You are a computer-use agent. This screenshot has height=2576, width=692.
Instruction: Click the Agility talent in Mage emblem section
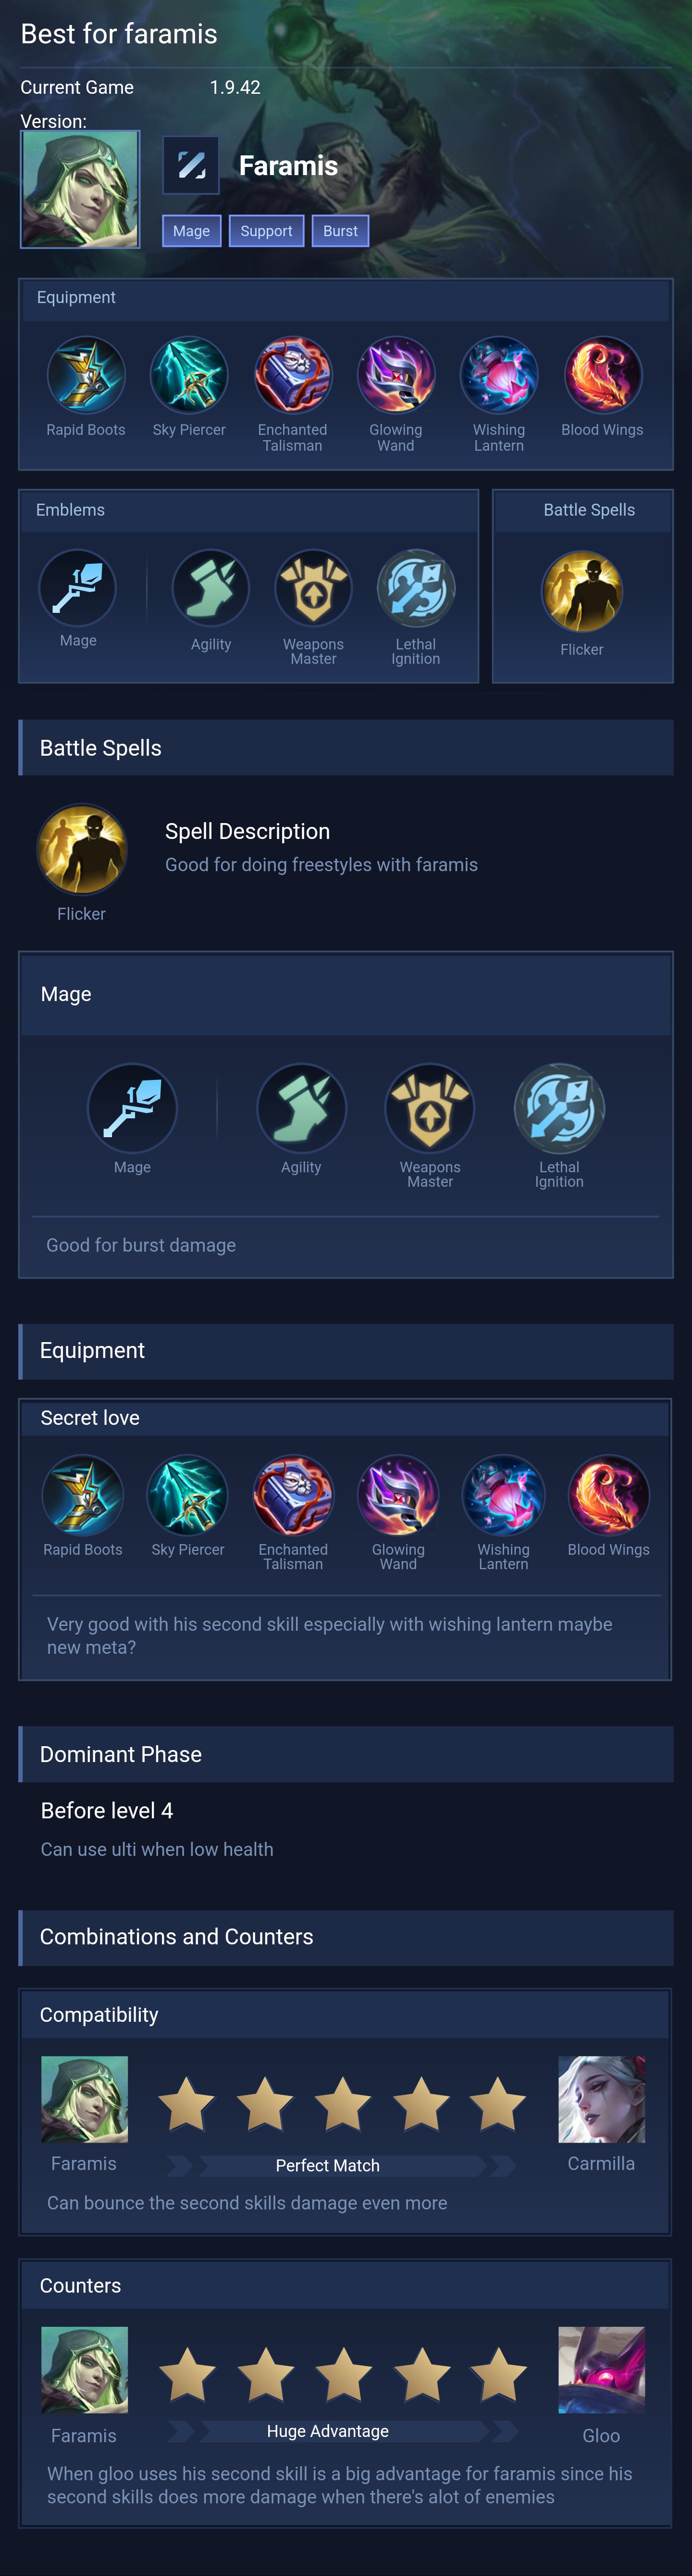tap(300, 1108)
